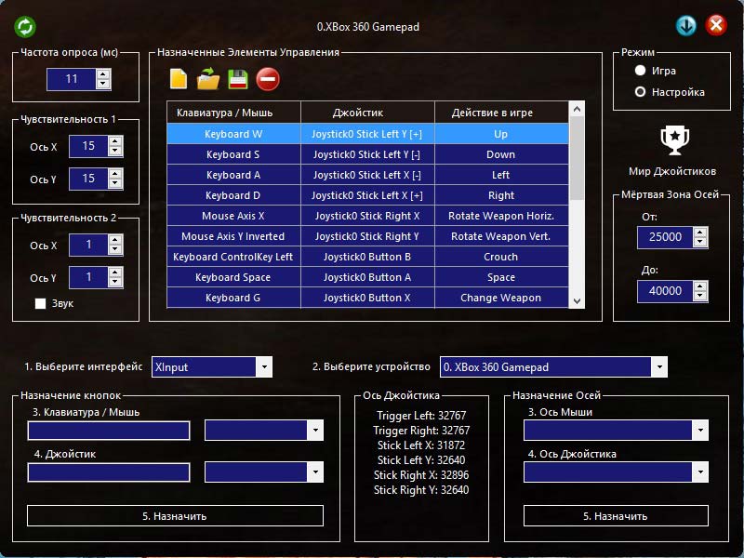The height and width of the screenshot is (558, 744).
Task: Open a profile with the folder icon
Action: click(x=208, y=80)
